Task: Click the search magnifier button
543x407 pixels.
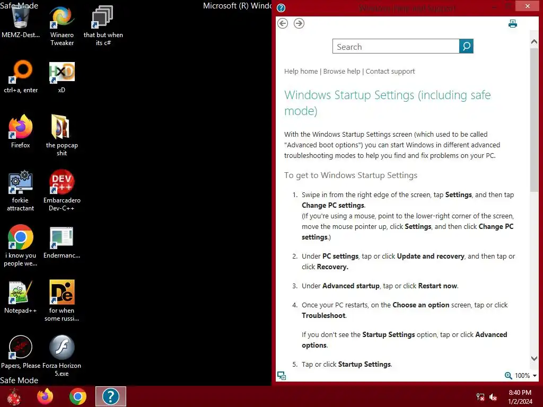Action: click(x=466, y=46)
